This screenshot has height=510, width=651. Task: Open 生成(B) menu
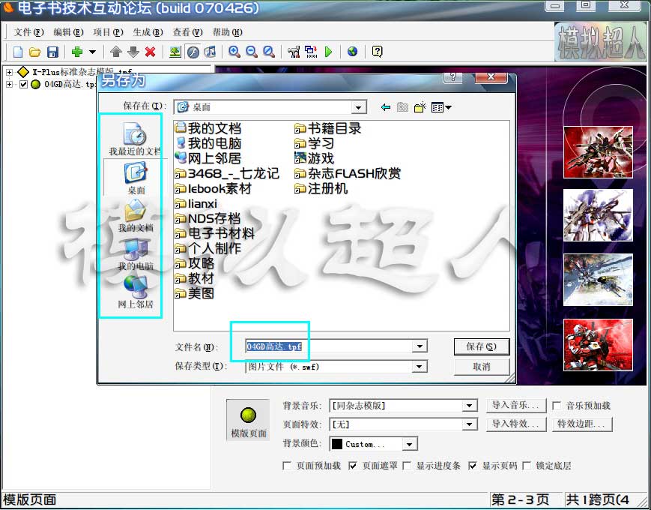tap(148, 32)
